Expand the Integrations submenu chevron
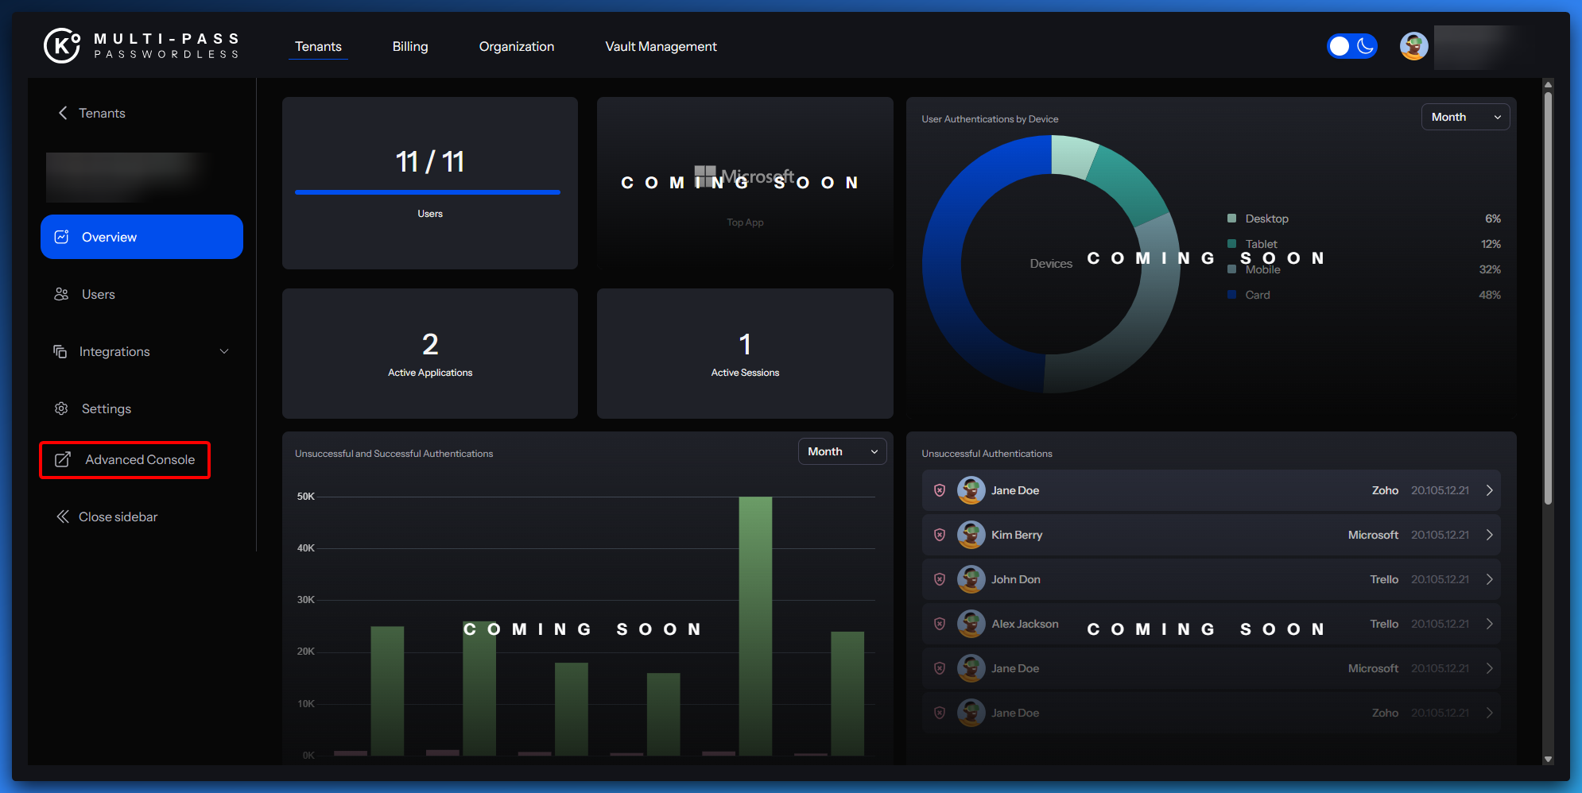1582x793 pixels. [224, 351]
